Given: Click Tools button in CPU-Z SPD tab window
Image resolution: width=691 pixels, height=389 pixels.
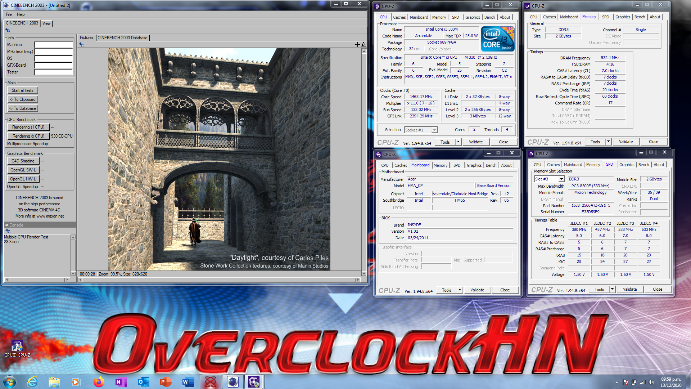Looking at the screenshot, I should click(x=599, y=289).
